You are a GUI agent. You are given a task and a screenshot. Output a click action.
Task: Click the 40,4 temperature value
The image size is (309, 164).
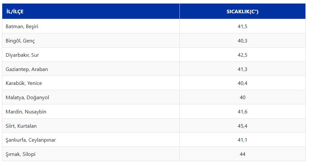point(242,83)
